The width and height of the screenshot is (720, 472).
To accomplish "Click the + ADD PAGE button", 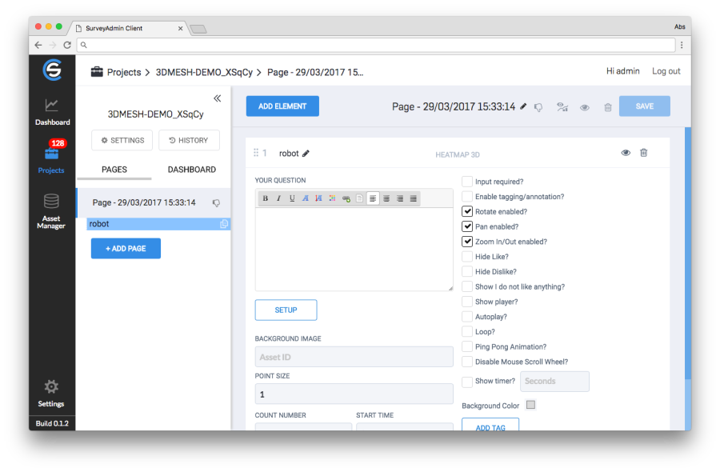I will (126, 248).
